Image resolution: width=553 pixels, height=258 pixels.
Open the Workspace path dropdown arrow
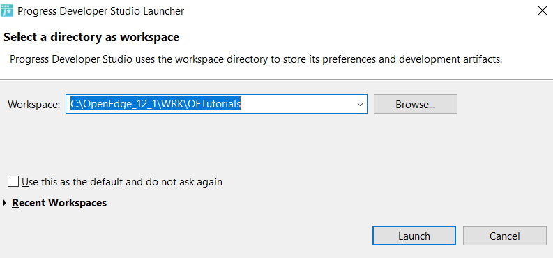pyautogui.click(x=360, y=105)
